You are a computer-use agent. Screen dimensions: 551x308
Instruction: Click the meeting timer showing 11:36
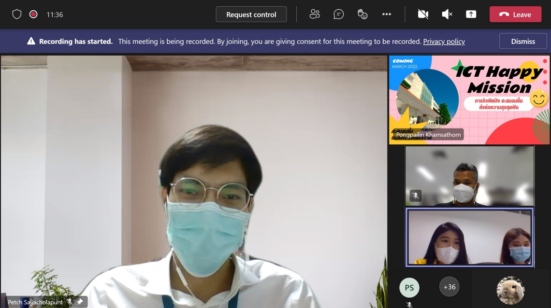(55, 14)
